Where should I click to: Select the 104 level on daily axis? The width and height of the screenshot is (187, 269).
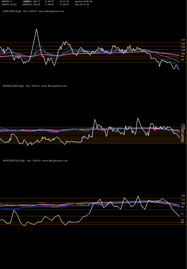pos(183,54)
